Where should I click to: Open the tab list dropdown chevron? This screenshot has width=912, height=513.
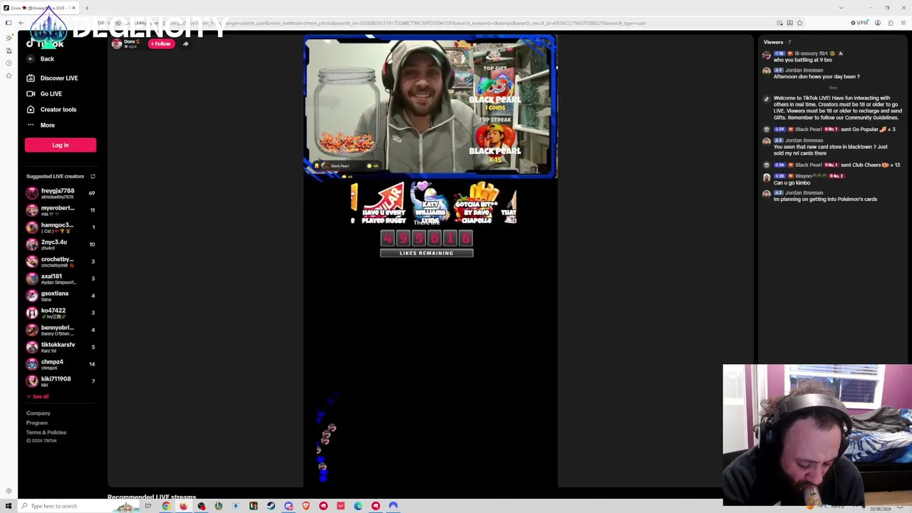click(x=841, y=8)
